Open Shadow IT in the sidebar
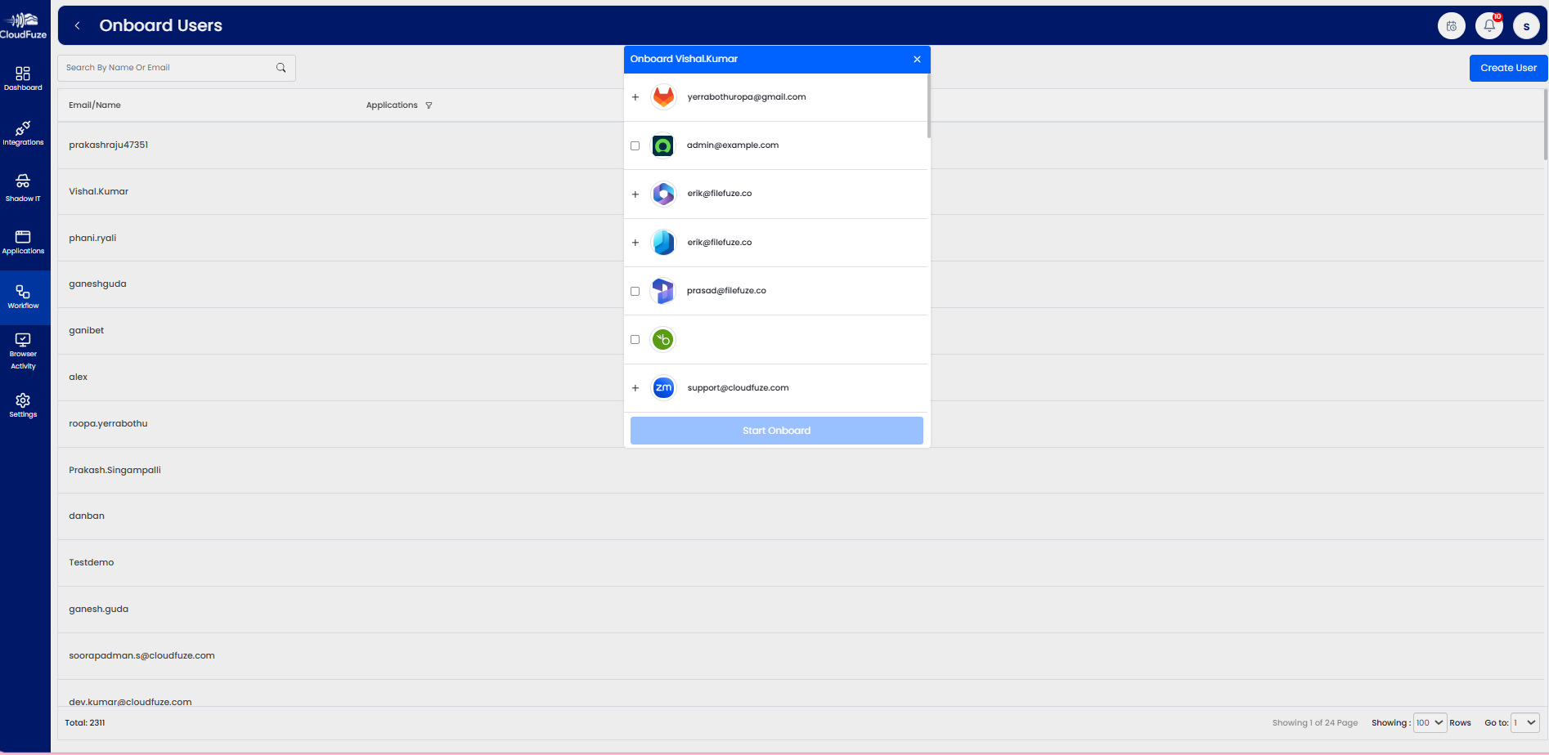 pyautogui.click(x=23, y=187)
